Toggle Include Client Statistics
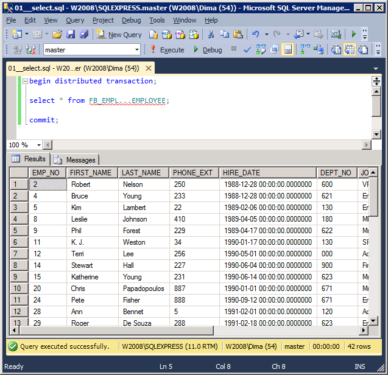Viewport: 388px width, 375px height. click(319, 49)
